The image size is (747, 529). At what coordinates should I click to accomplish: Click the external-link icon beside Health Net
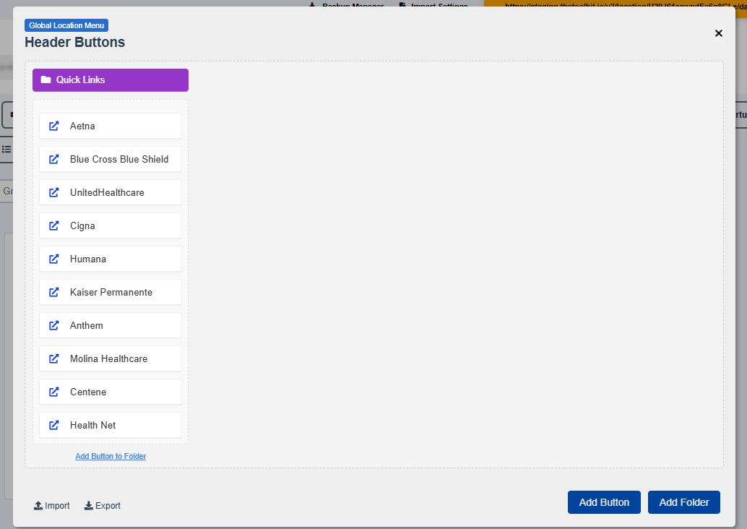[54, 425]
